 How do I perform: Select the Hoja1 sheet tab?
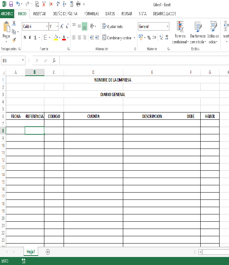click(31, 252)
